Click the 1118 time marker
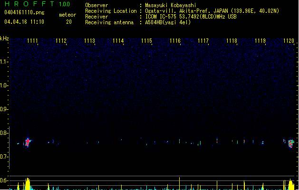 click(x=231, y=41)
